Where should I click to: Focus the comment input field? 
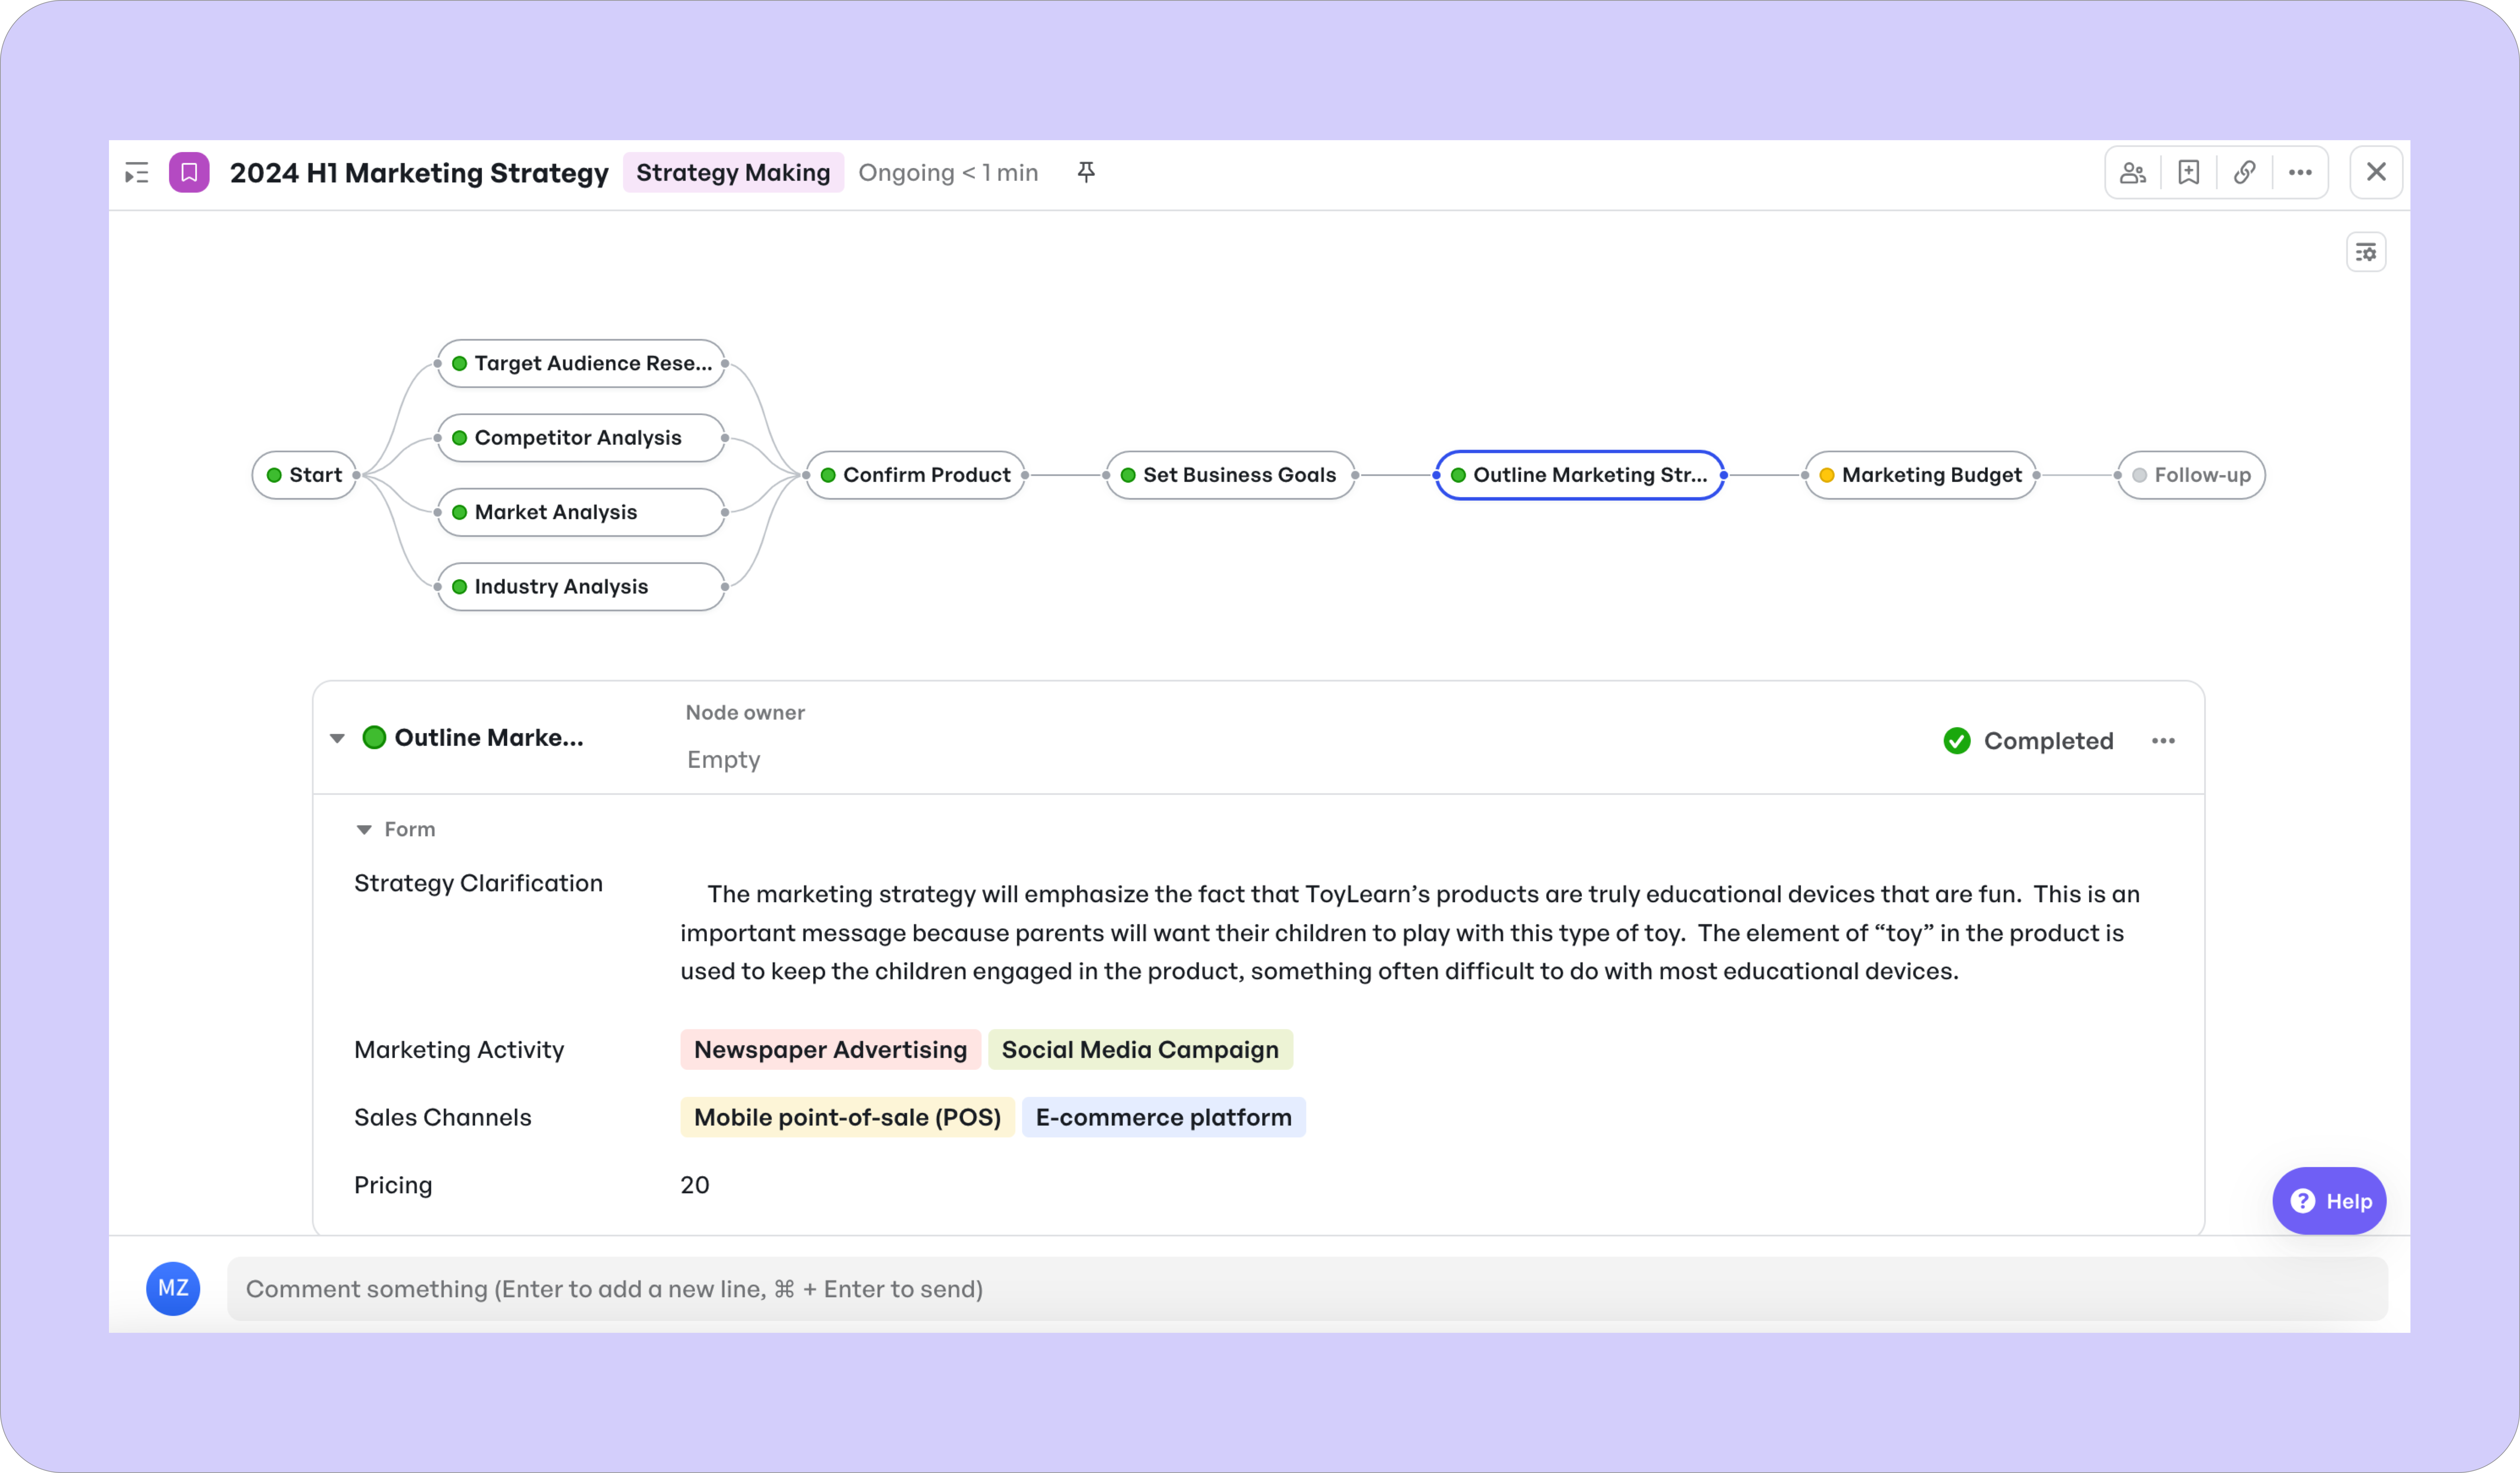pyautogui.click(x=1307, y=1289)
